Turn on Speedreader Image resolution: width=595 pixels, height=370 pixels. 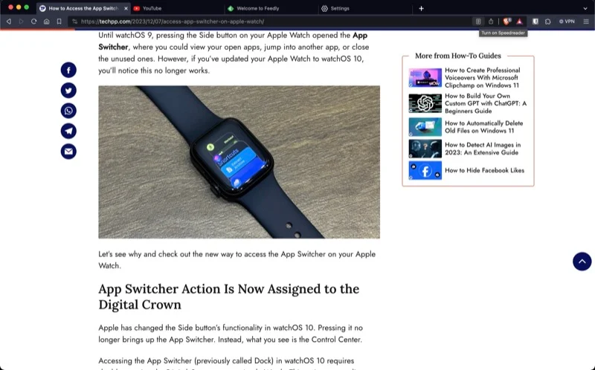[478, 22]
